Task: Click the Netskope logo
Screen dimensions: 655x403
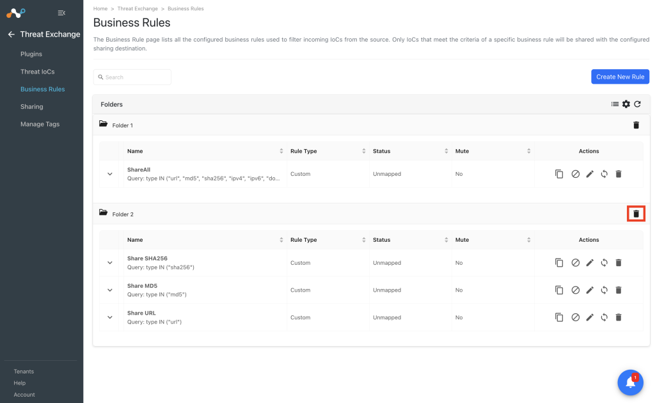Action: point(16,13)
